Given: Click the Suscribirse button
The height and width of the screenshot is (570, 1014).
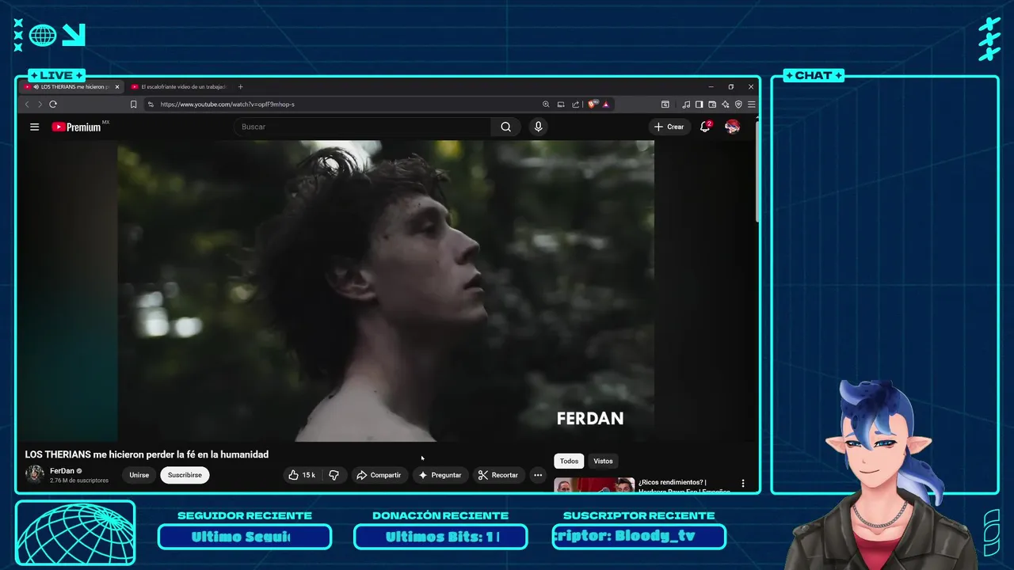Looking at the screenshot, I should click(185, 475).
